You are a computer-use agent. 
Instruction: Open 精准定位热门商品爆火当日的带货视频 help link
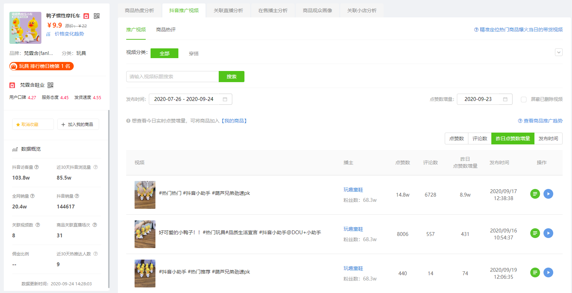pyautogui.click(x=518, y=30)
